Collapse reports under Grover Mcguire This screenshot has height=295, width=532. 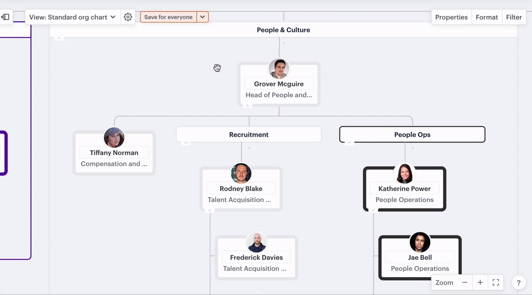tap(248, 106)
